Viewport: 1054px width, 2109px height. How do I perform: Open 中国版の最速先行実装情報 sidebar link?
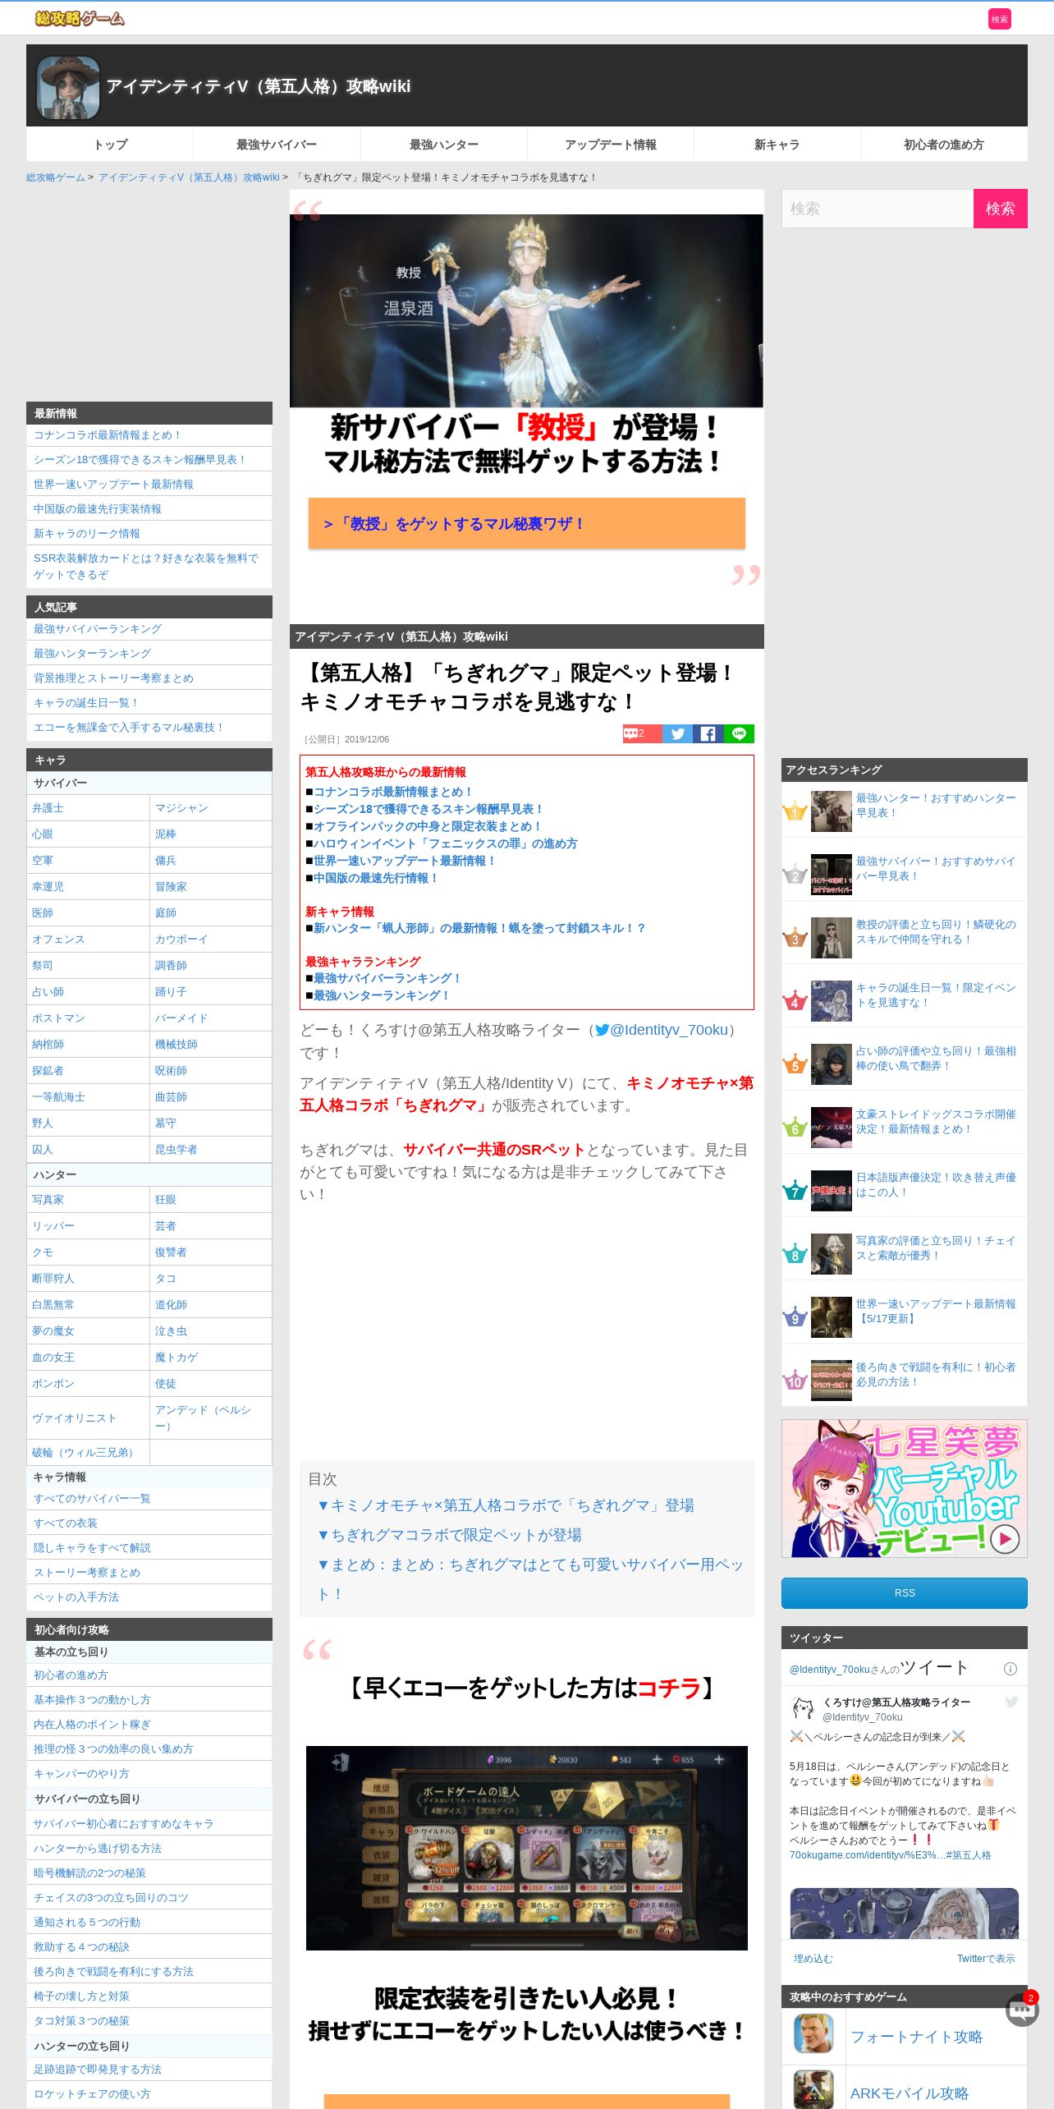tap(98, 509)
